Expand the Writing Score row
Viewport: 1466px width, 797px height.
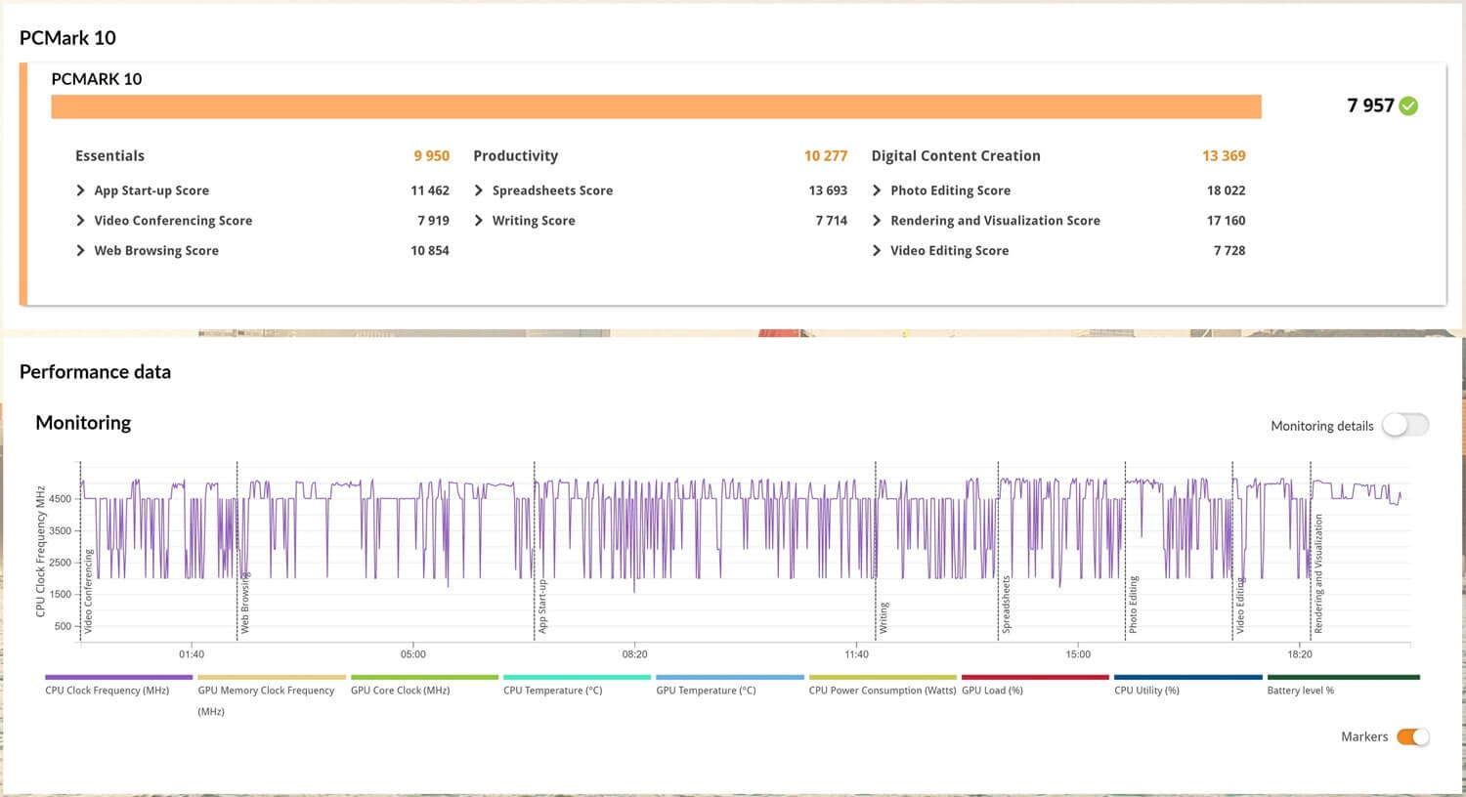479,221
